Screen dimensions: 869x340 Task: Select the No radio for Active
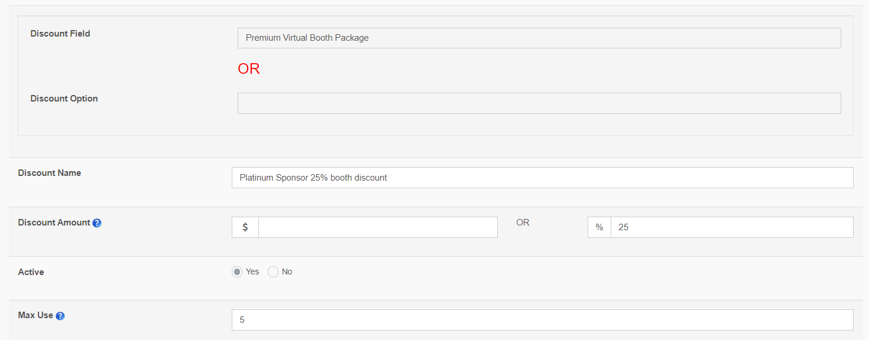pyautogui.click(x=273, y=272)
